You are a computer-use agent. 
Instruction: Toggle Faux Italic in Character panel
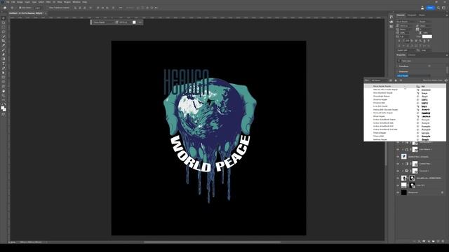point(403,41)
